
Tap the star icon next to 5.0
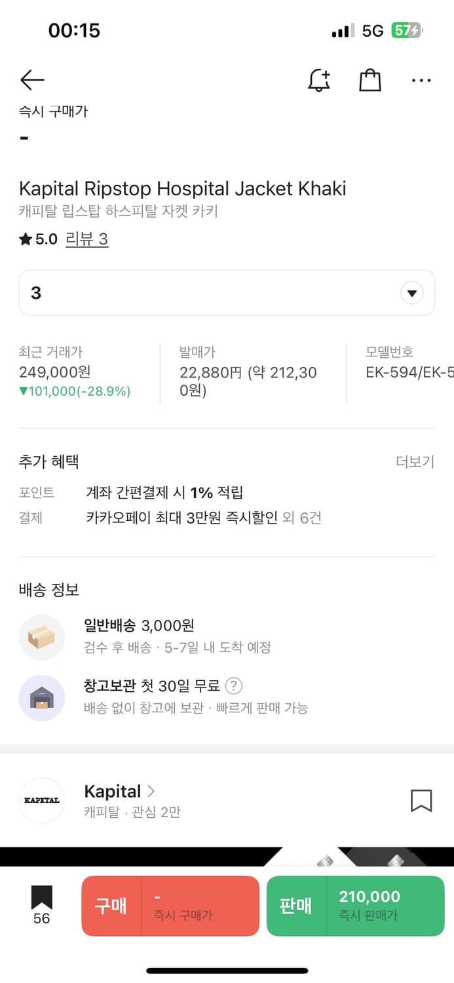pyautogui.click(x=24, y=239)
